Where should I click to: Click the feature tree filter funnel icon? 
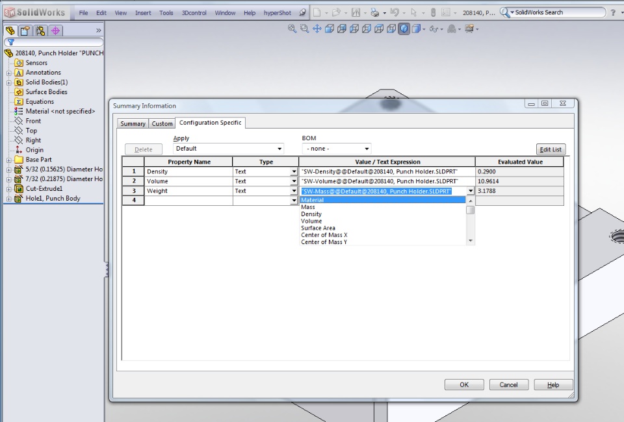(x=11, y=42)
